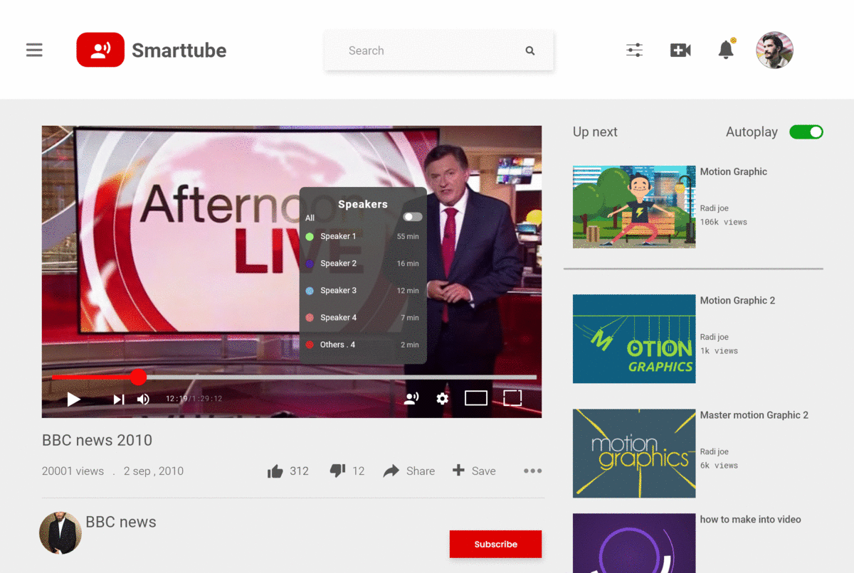Open the user profile avatar

(x=774, y=50)
